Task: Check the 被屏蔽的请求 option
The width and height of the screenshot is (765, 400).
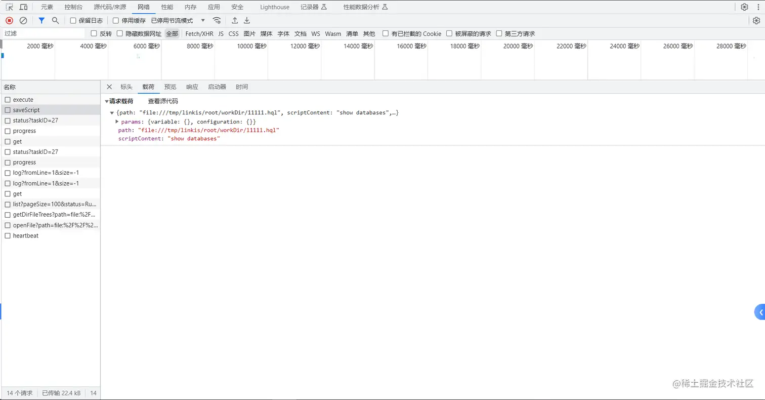Action: click(x=449, y=34)
